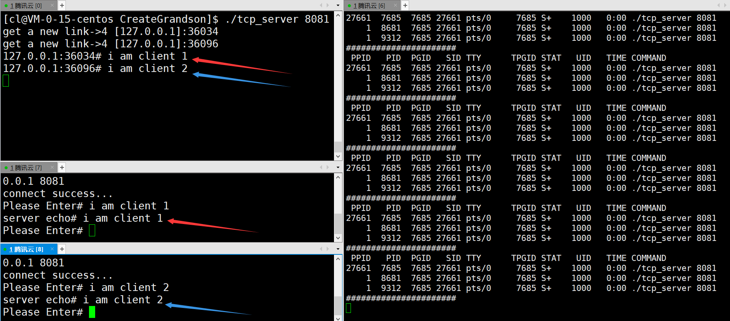Screen dimensions: 730x321
Task: Click scrollbar thumb in client 1 pane
Action: point(338,224)
